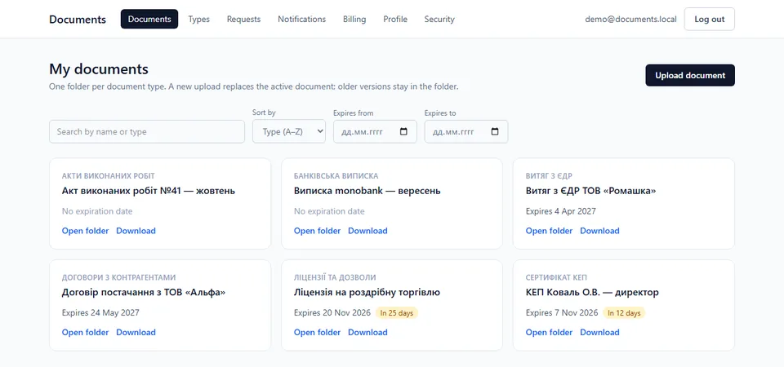Open folder for Ліцензія на роздрібну торгівлю
Viewport: 784px width, 367px height.
click(x=317, y=332)
